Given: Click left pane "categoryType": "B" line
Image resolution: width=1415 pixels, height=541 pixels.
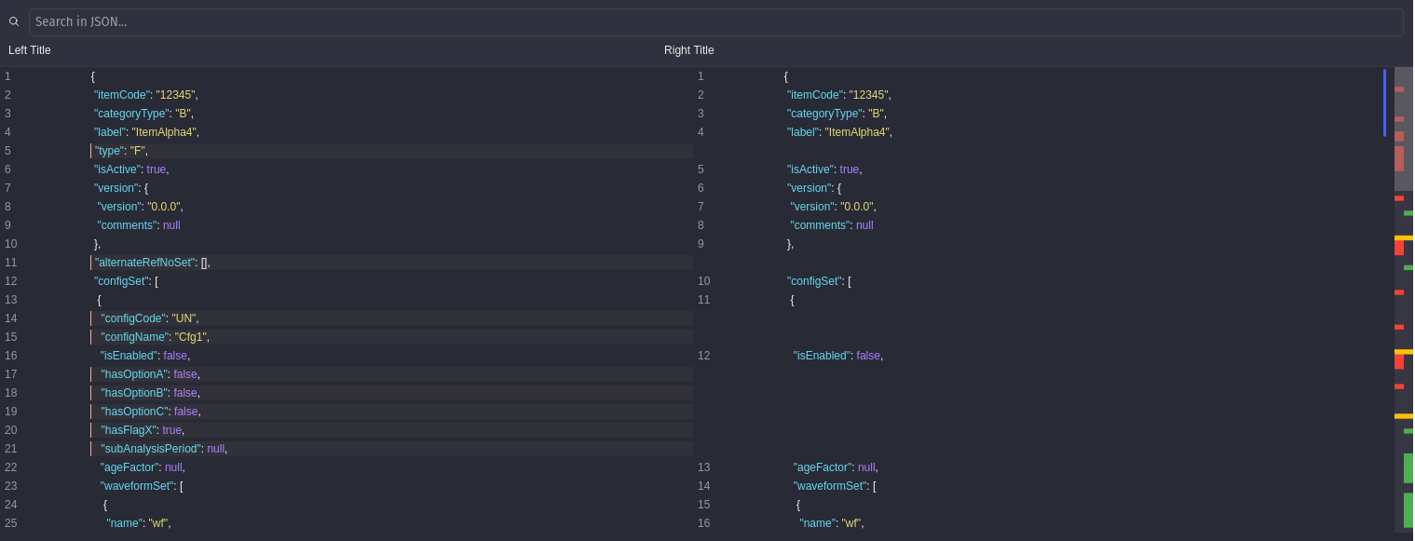Looking at the screenshot, I should tap(144, 114).
